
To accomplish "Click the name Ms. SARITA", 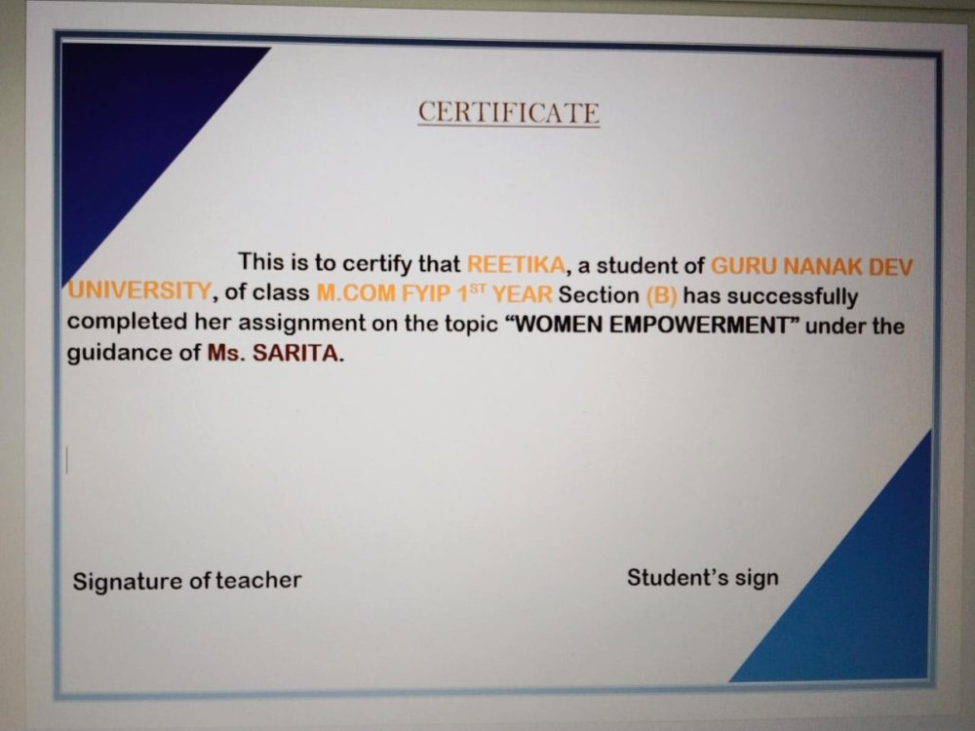I will coord(276,353).
